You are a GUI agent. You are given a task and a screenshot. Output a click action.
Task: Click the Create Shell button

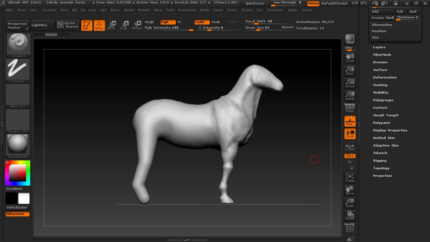[382, 18]
